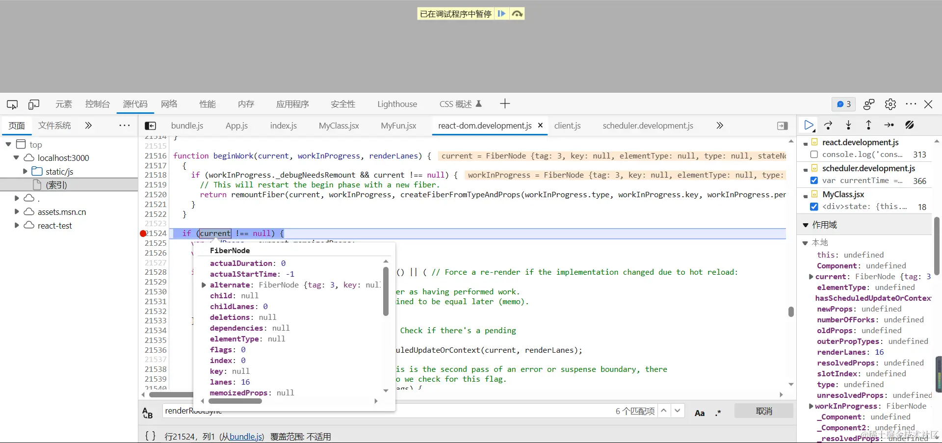This screenshot has width=942, height=443.
Task: Go to previous search match
Action: point(663,411)
